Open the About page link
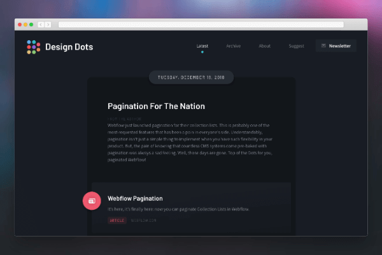The image size is (382, 255). click(264, 46)
